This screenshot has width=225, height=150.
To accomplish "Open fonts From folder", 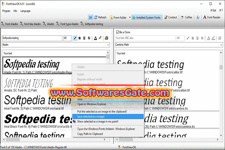I will pyautogui.click(x=118, y=17).
